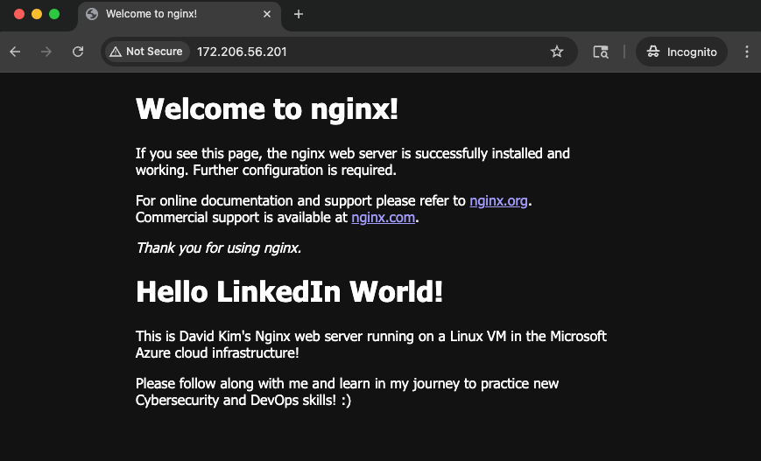761x461 pixels.
Task: Minimize the window with the yellow button
Action: [x=37, y=14]
